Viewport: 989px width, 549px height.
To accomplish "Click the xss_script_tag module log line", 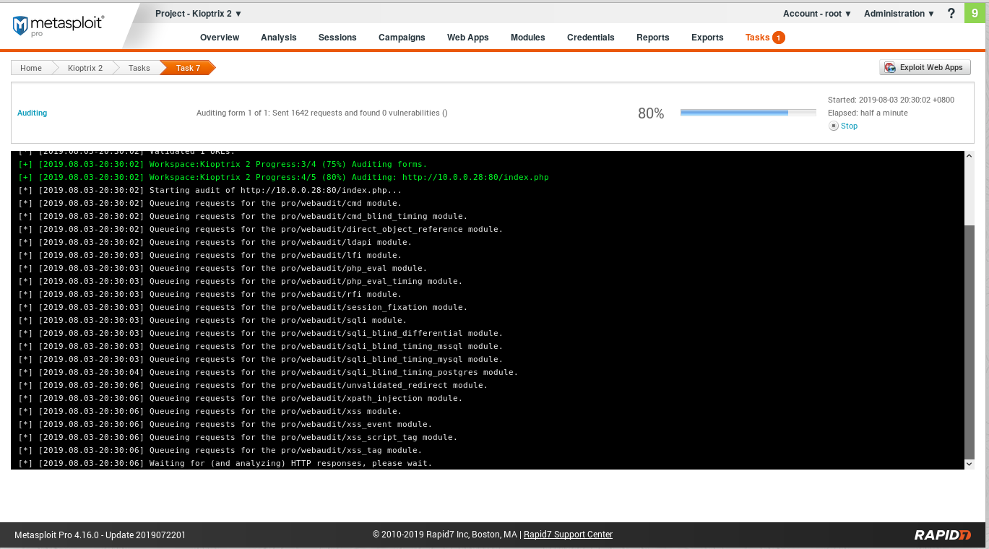I will coord(238,437).
